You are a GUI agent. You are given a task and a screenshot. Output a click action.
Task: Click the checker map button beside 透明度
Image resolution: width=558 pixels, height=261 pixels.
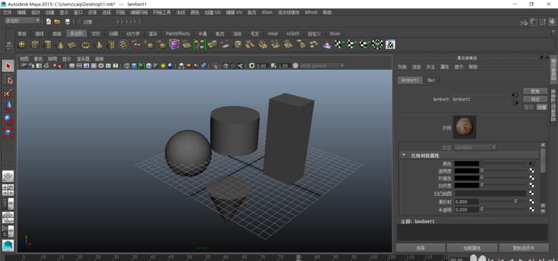click(532, 171)
